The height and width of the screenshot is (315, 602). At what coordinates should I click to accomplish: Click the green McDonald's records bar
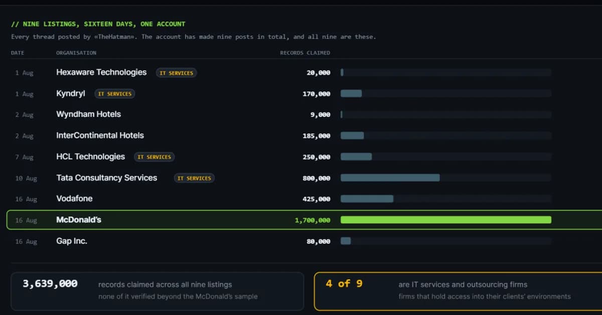(x=446, y=220)
